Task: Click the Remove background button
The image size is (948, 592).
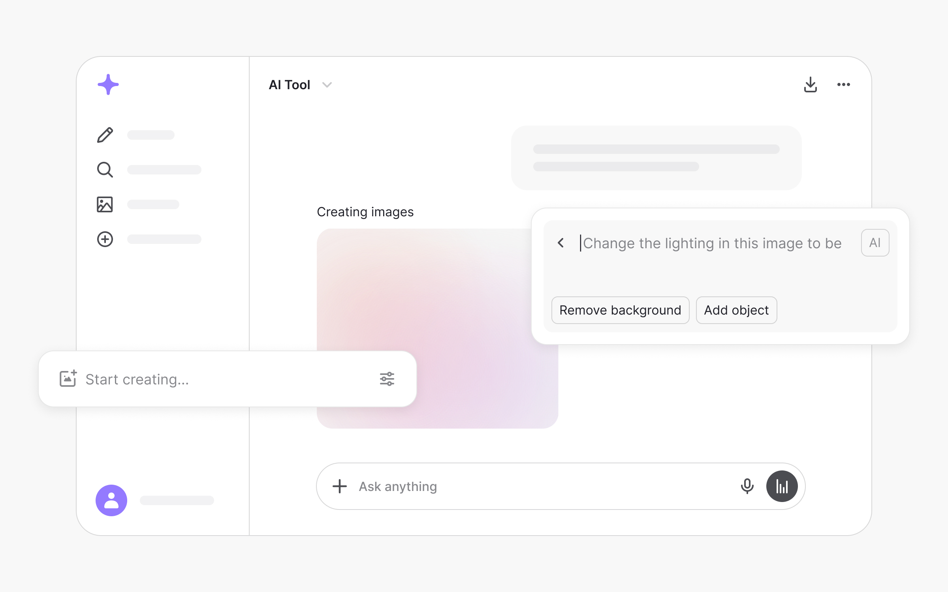Action: pyautogui.click(x=620, y=310)
